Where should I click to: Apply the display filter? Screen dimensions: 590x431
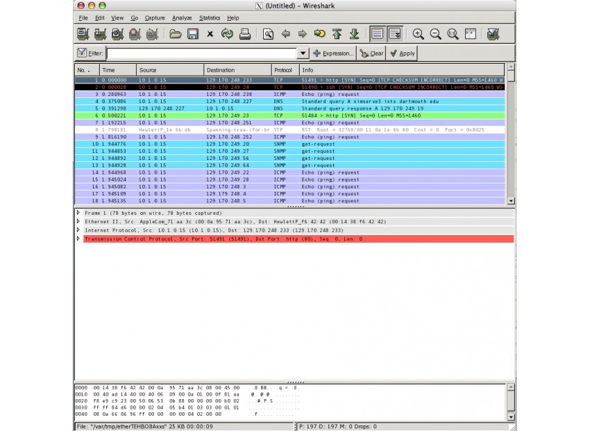point(403,53)
